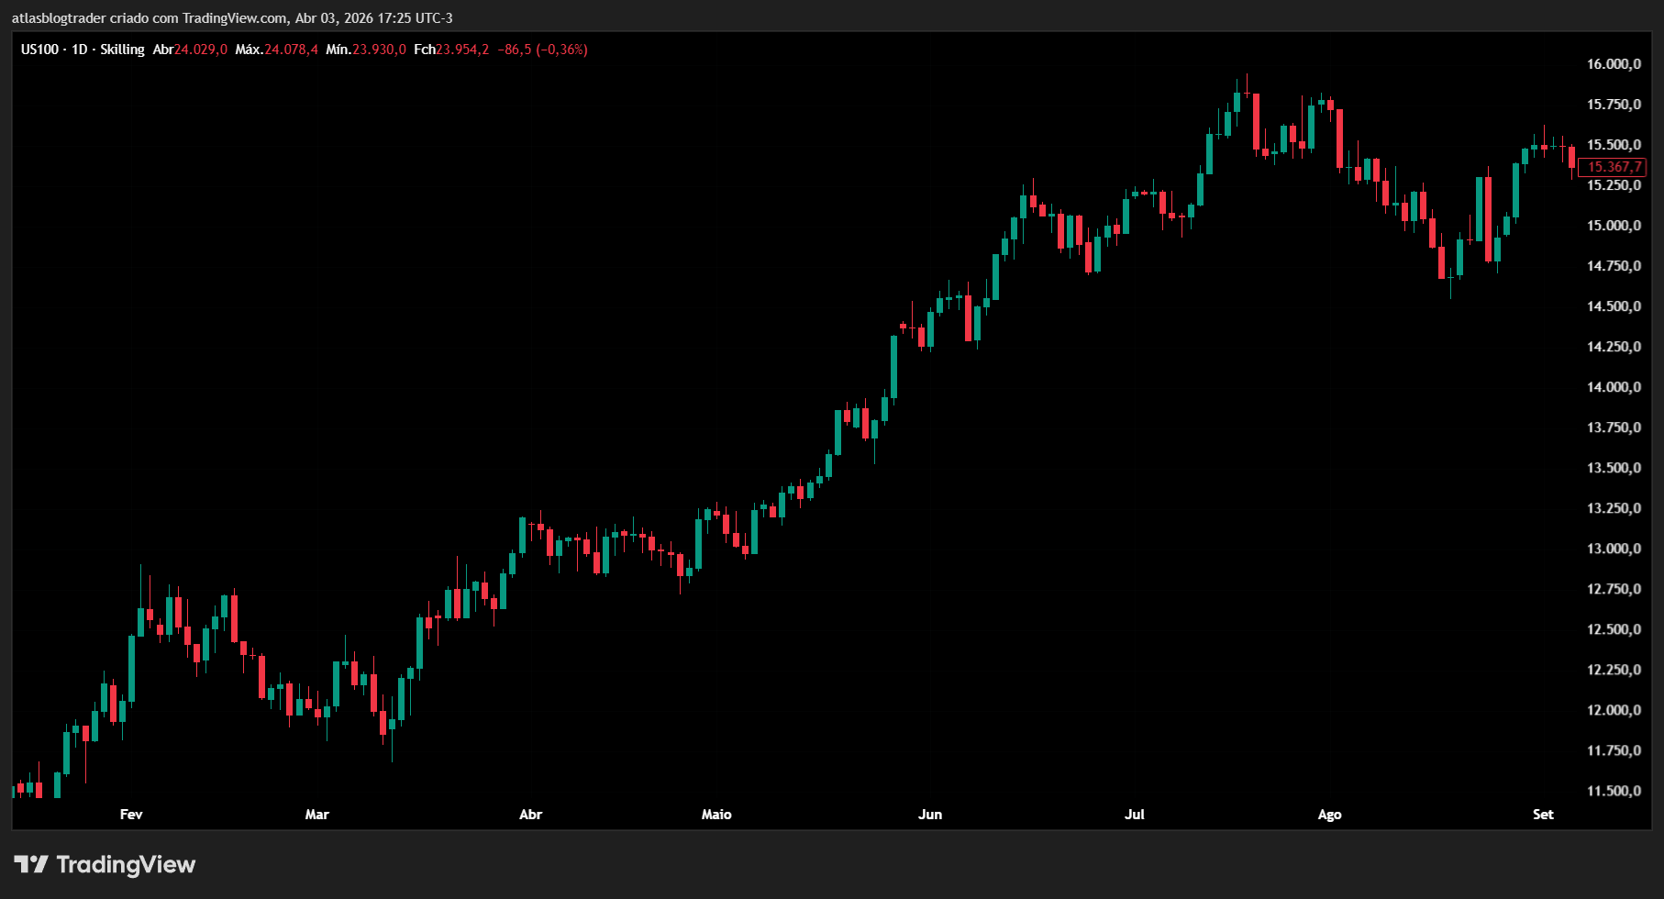Click the Skilling broker name
1664x899 pixels.
click(x=122, y=50)
